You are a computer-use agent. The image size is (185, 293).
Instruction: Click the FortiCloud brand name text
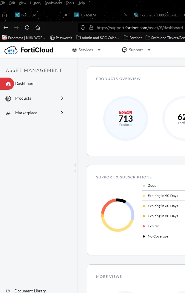pos(37,50)
